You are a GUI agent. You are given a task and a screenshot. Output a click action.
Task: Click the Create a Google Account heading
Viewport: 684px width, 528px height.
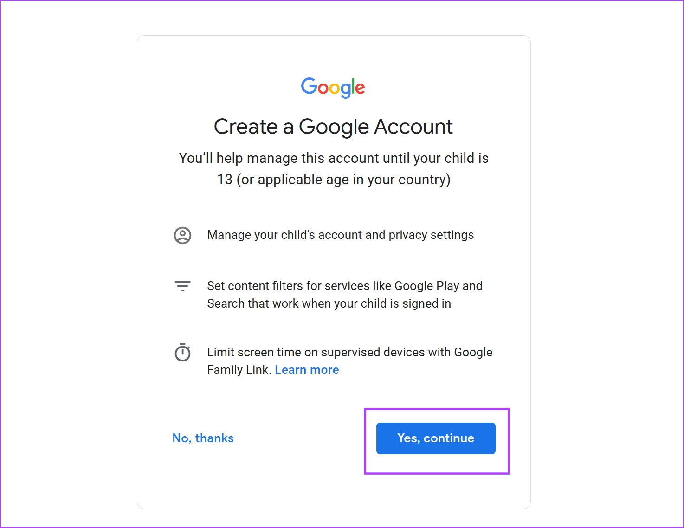(333, 127)
